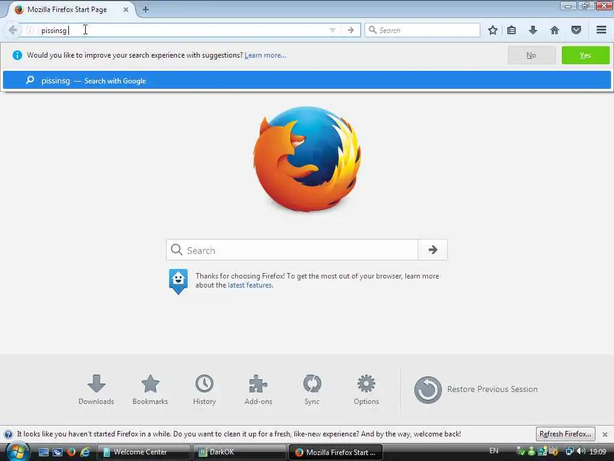
Task: Click Mozilla Firefox Start taskbar button
Action: pos(335,452)
